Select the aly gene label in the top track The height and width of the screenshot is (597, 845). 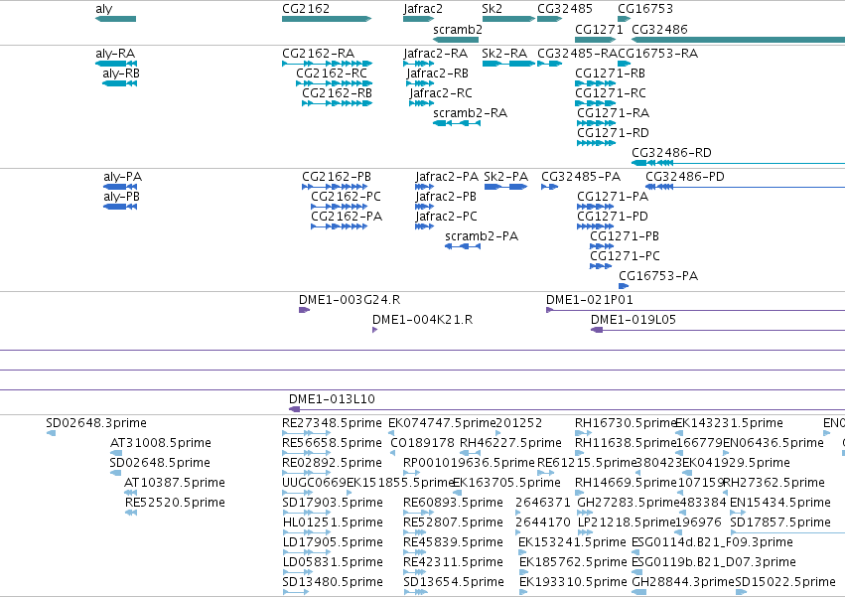104,9
